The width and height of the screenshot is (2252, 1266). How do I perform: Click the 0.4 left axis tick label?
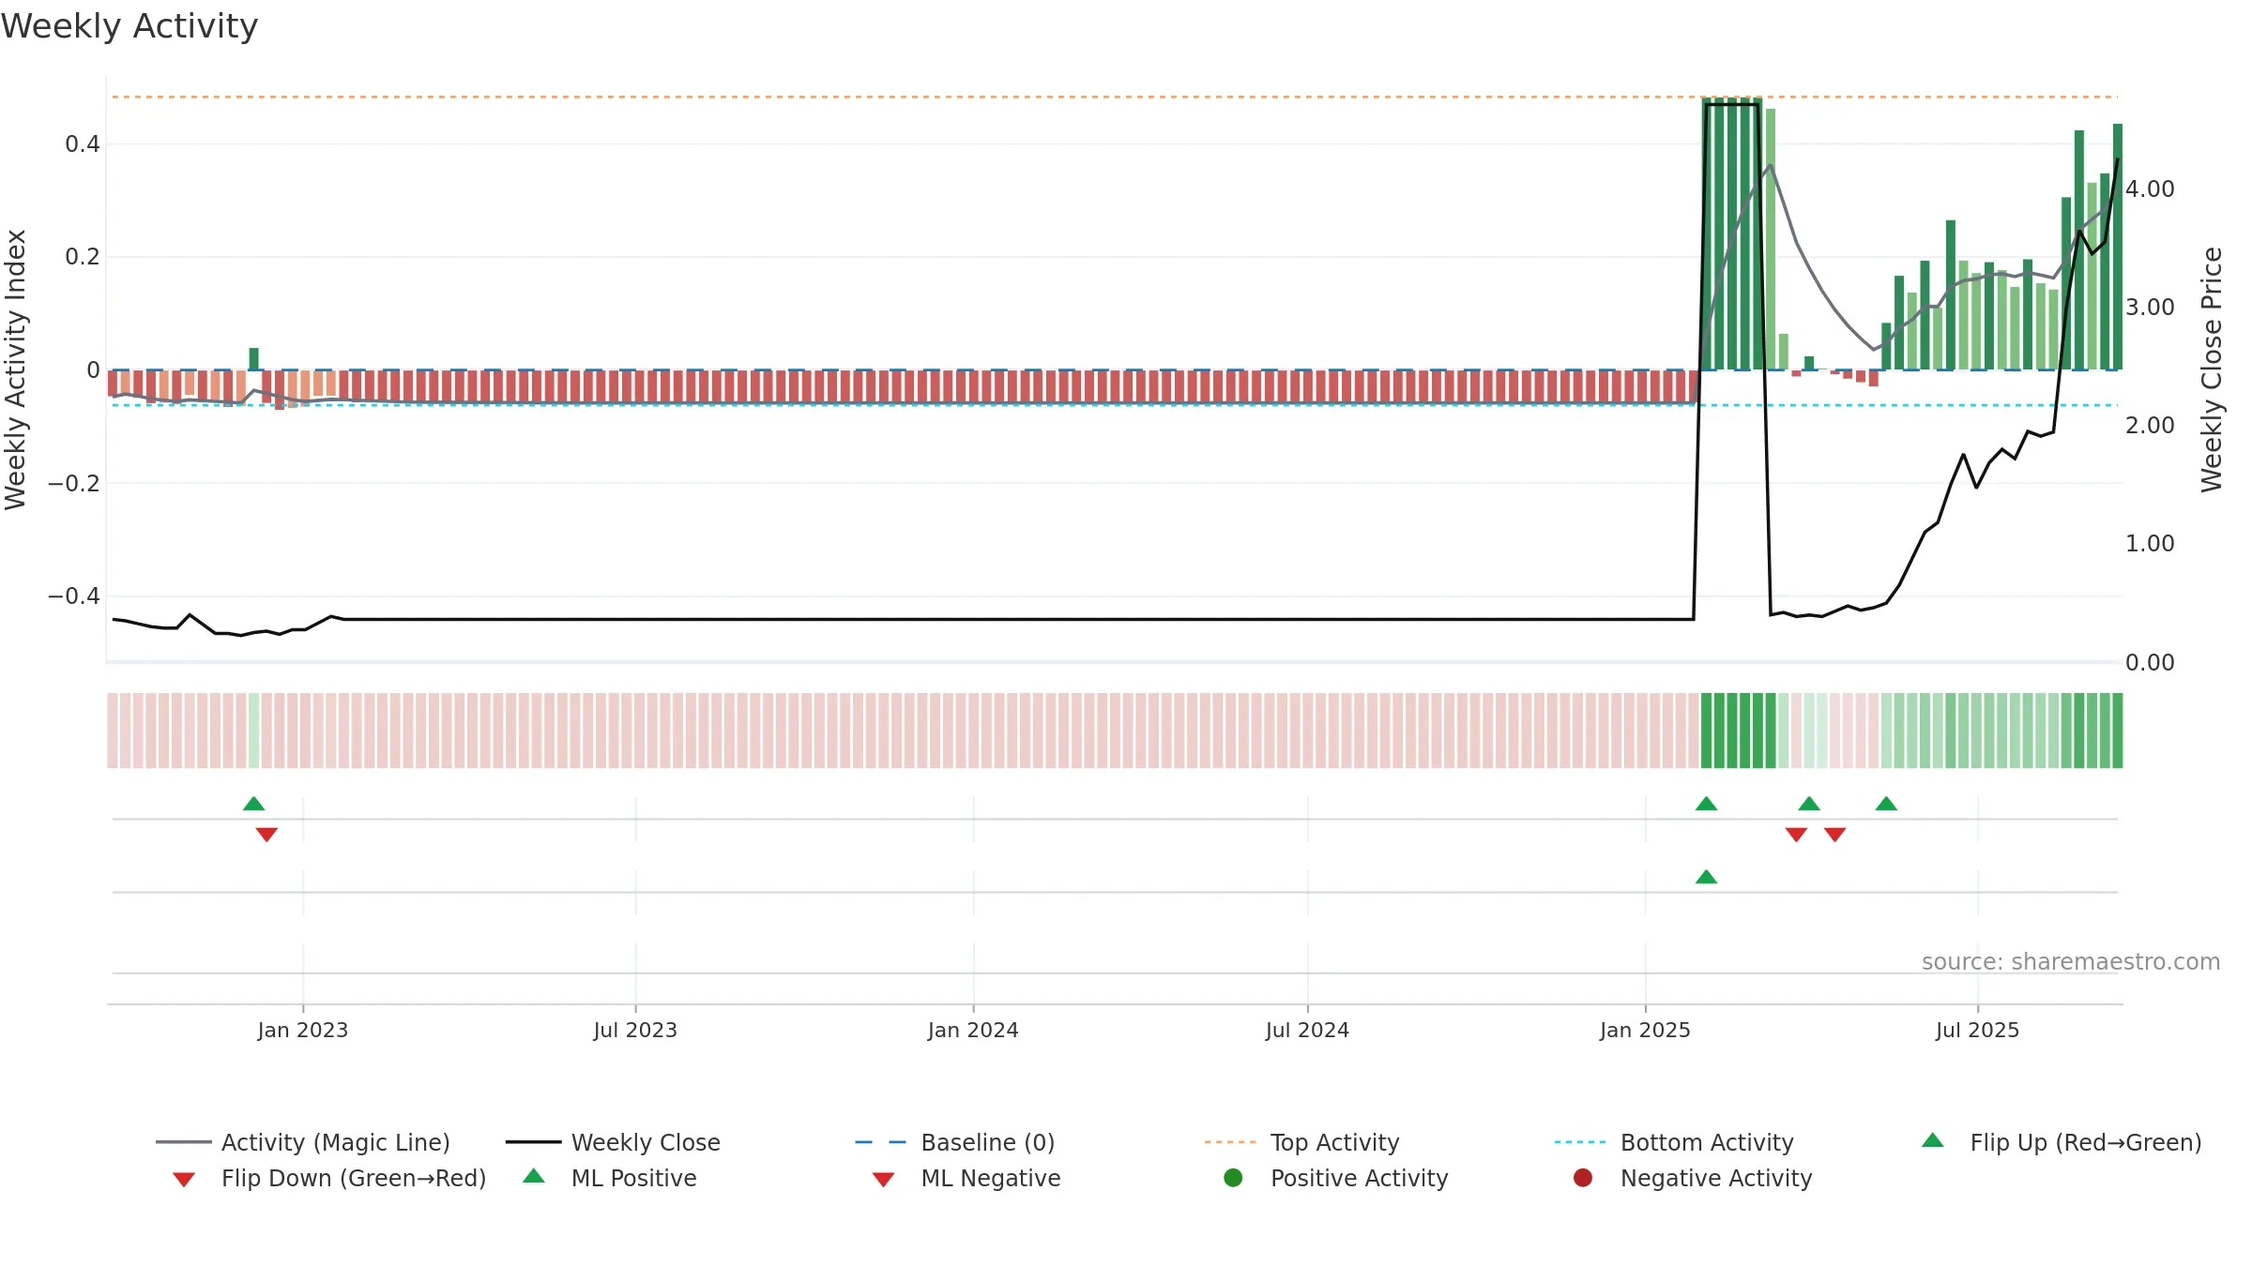(x=83, y=144)
